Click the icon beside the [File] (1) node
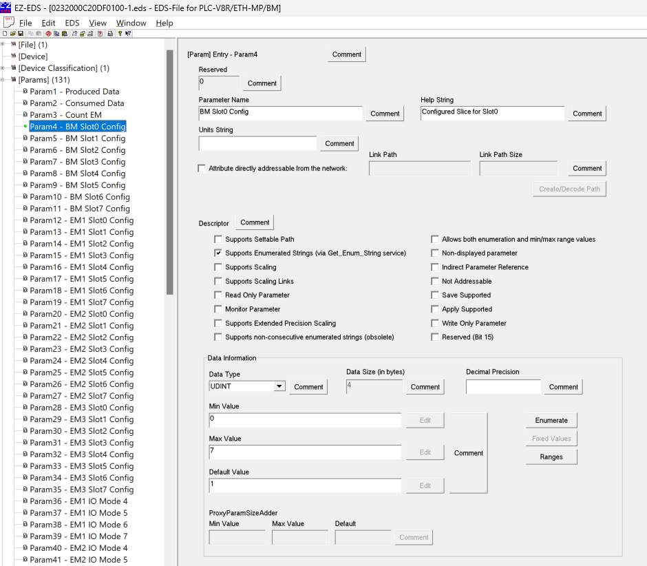The image size is (647, 566). (x=14, y=44)
